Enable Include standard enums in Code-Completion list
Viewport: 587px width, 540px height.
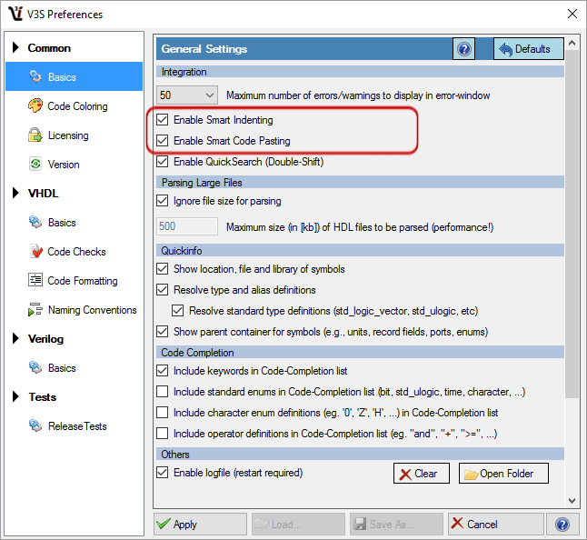(162, 392)
